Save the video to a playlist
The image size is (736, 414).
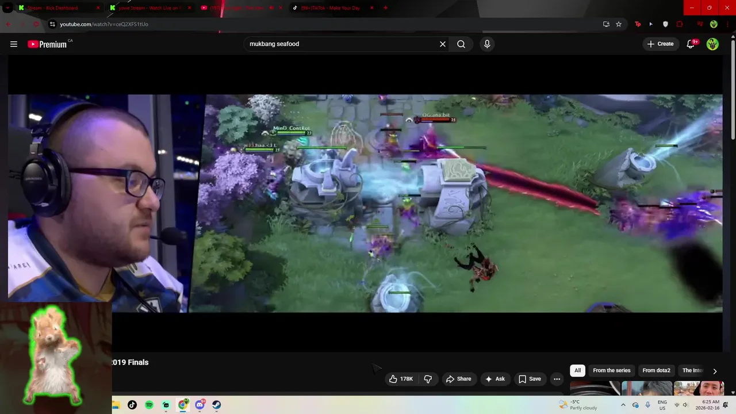pos(530,379)
